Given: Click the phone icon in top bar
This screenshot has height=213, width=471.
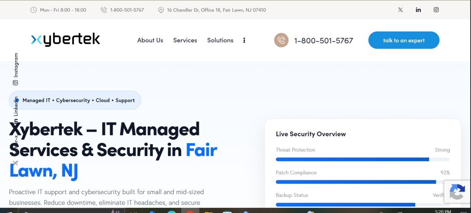Looking at the screenshot, I should point(104,10).
